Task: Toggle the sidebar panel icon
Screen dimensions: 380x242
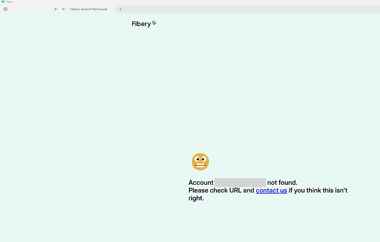Action: [6, 9]
